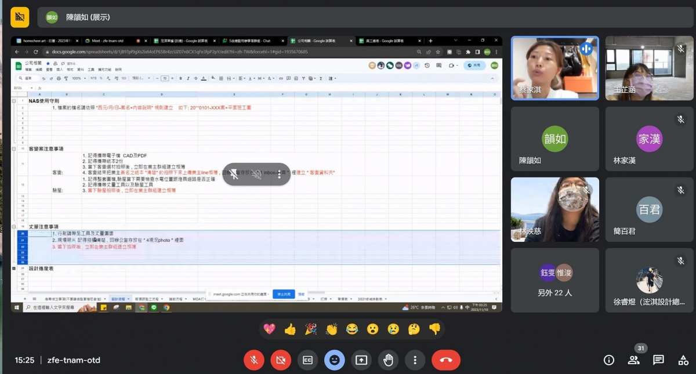This screenshot has width=696, height=374.
Task: Open the three-dot more options menu in Meet bar
Action: tap(415, 360)
